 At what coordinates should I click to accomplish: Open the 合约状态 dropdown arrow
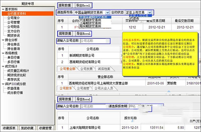pyautogui.click(x=150, y=12)
